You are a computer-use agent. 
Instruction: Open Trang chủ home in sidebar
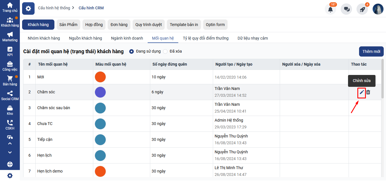[10, 7]
